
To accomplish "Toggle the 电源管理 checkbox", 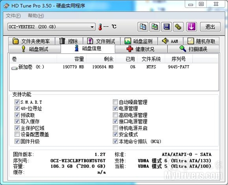I will 115,108.
